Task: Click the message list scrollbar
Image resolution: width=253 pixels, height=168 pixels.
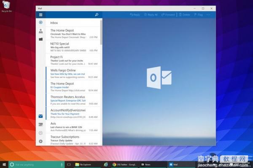Action: (101, 32)
